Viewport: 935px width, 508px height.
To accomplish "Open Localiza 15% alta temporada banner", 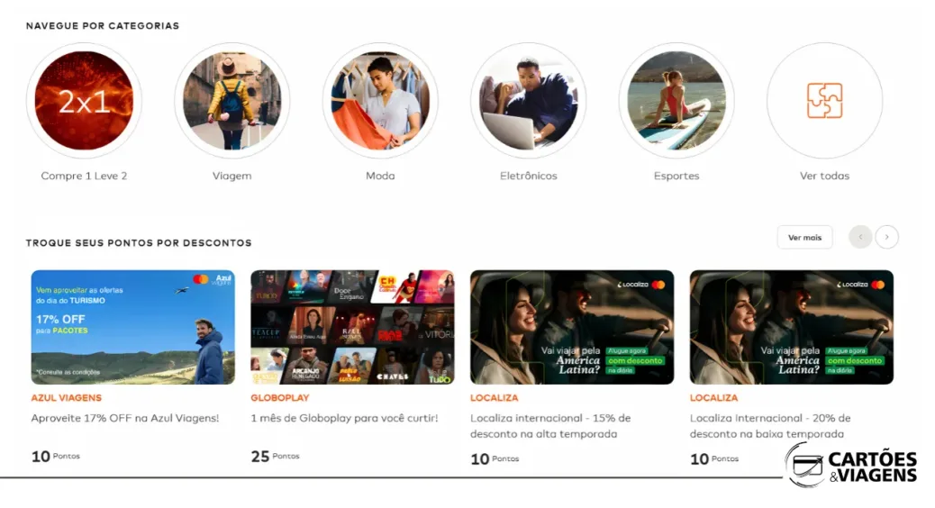I will [572, 327].
